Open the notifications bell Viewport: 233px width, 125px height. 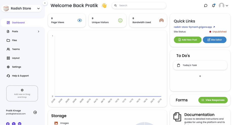pyautogui.click(x=213, y=6)
